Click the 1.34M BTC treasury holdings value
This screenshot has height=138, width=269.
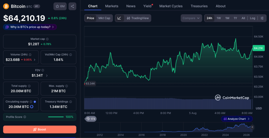pyautogui.click(x=58, y=107)
